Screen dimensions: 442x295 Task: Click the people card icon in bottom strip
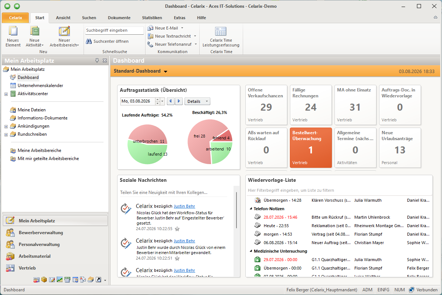[36, 280]
